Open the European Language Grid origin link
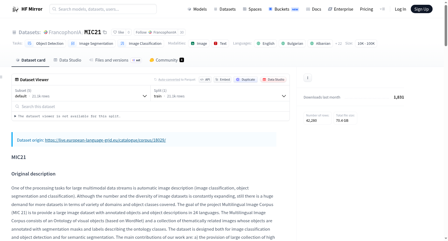Viewport: 448px width, 241px height. click(x=105, y=140)
